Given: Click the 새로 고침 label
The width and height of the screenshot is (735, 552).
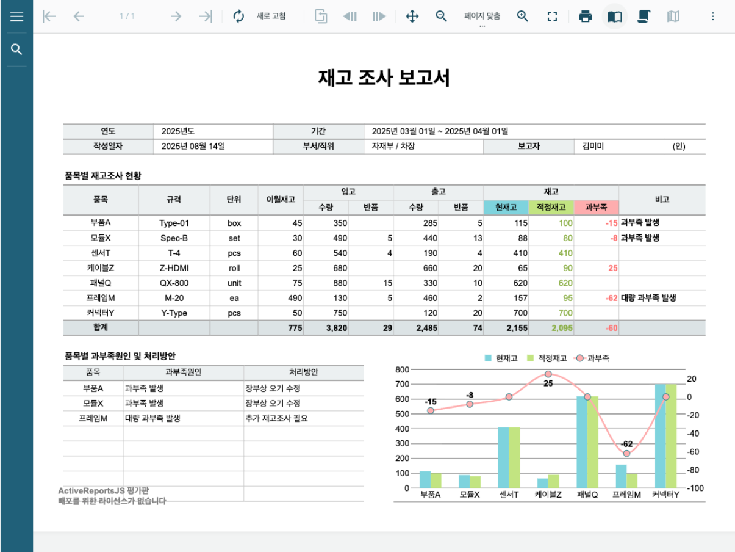Looking at the screenshot, I should coord(271,16).
